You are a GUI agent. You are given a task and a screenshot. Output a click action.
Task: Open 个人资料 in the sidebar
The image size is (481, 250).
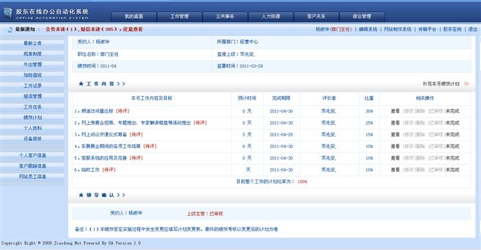coord(32,128)
